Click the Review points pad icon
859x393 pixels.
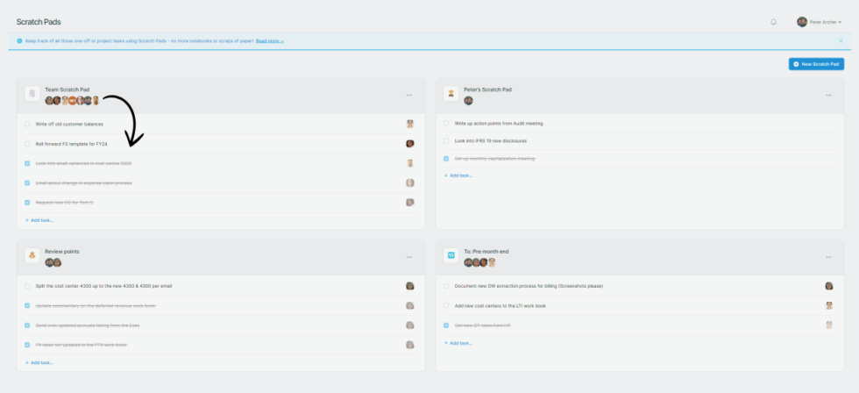(x=32, y=256)
